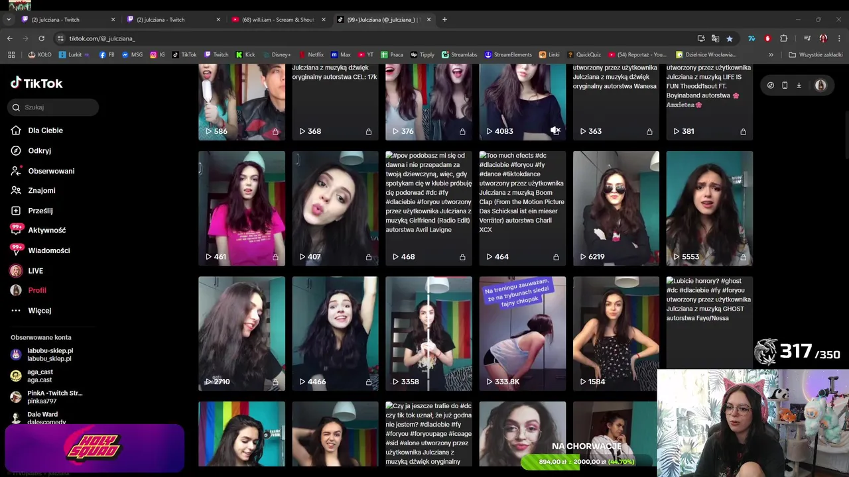Open the video with 5553 views

pos(710,208)
